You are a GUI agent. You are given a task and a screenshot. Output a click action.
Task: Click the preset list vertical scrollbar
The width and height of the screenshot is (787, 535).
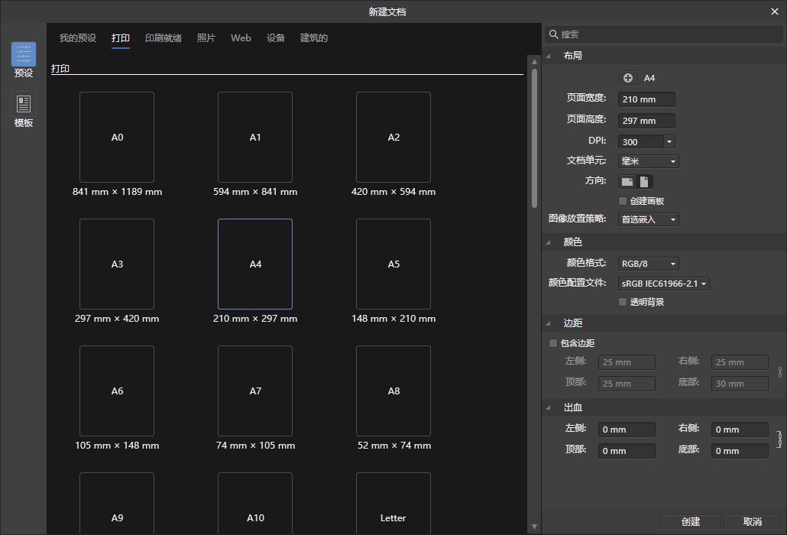[x=534, y=138]
